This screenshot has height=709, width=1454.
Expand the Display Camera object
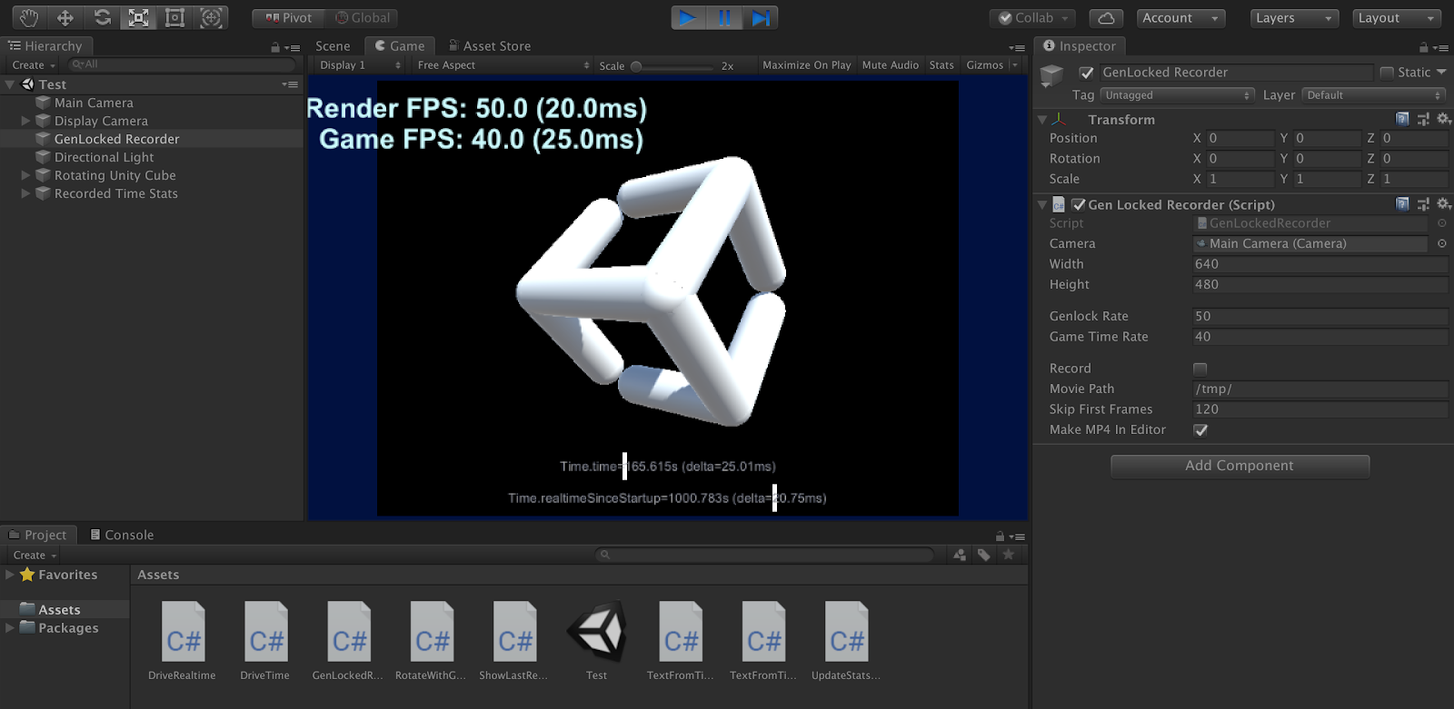[25, 121]
